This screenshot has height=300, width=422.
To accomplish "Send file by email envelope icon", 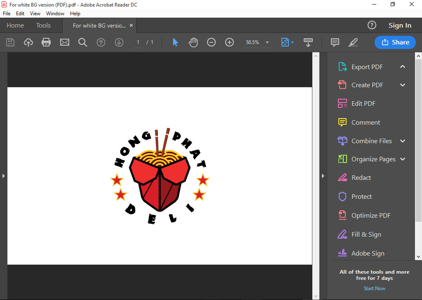I will coord(65,42).
